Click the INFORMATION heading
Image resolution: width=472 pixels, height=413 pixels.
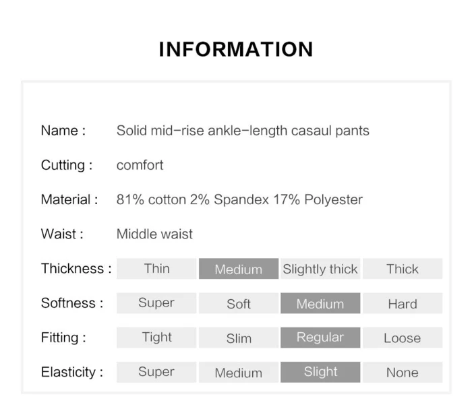pyautogui.click(x=236, y=49)
